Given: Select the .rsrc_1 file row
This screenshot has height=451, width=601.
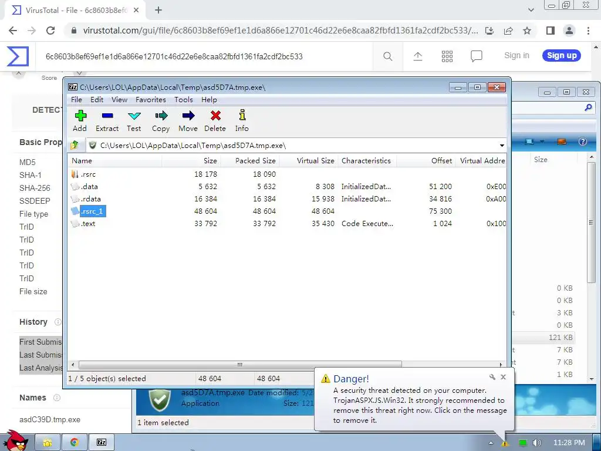Looking at the screenshot, I should (286, 211).
